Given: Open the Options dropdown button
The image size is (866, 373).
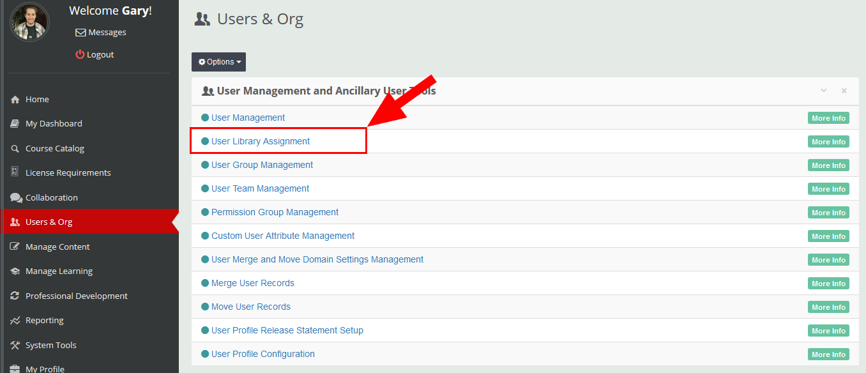Looking at the screenshot, I should click(x=218, y=62).
